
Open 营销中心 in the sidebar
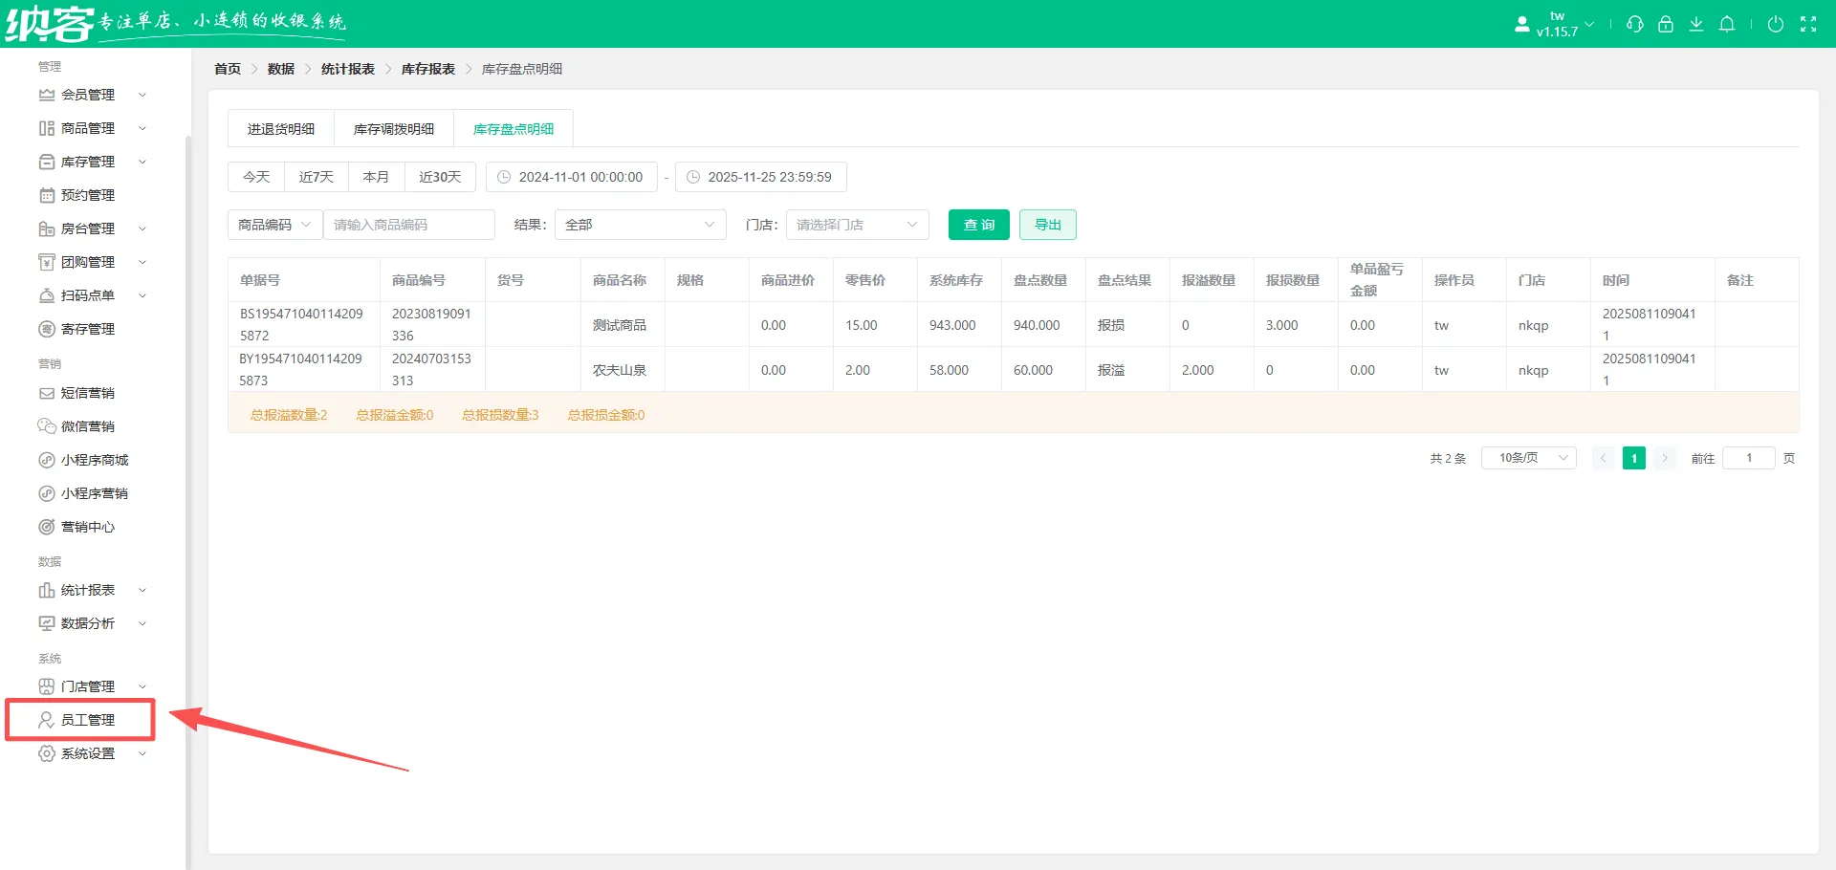pos(87,527)
